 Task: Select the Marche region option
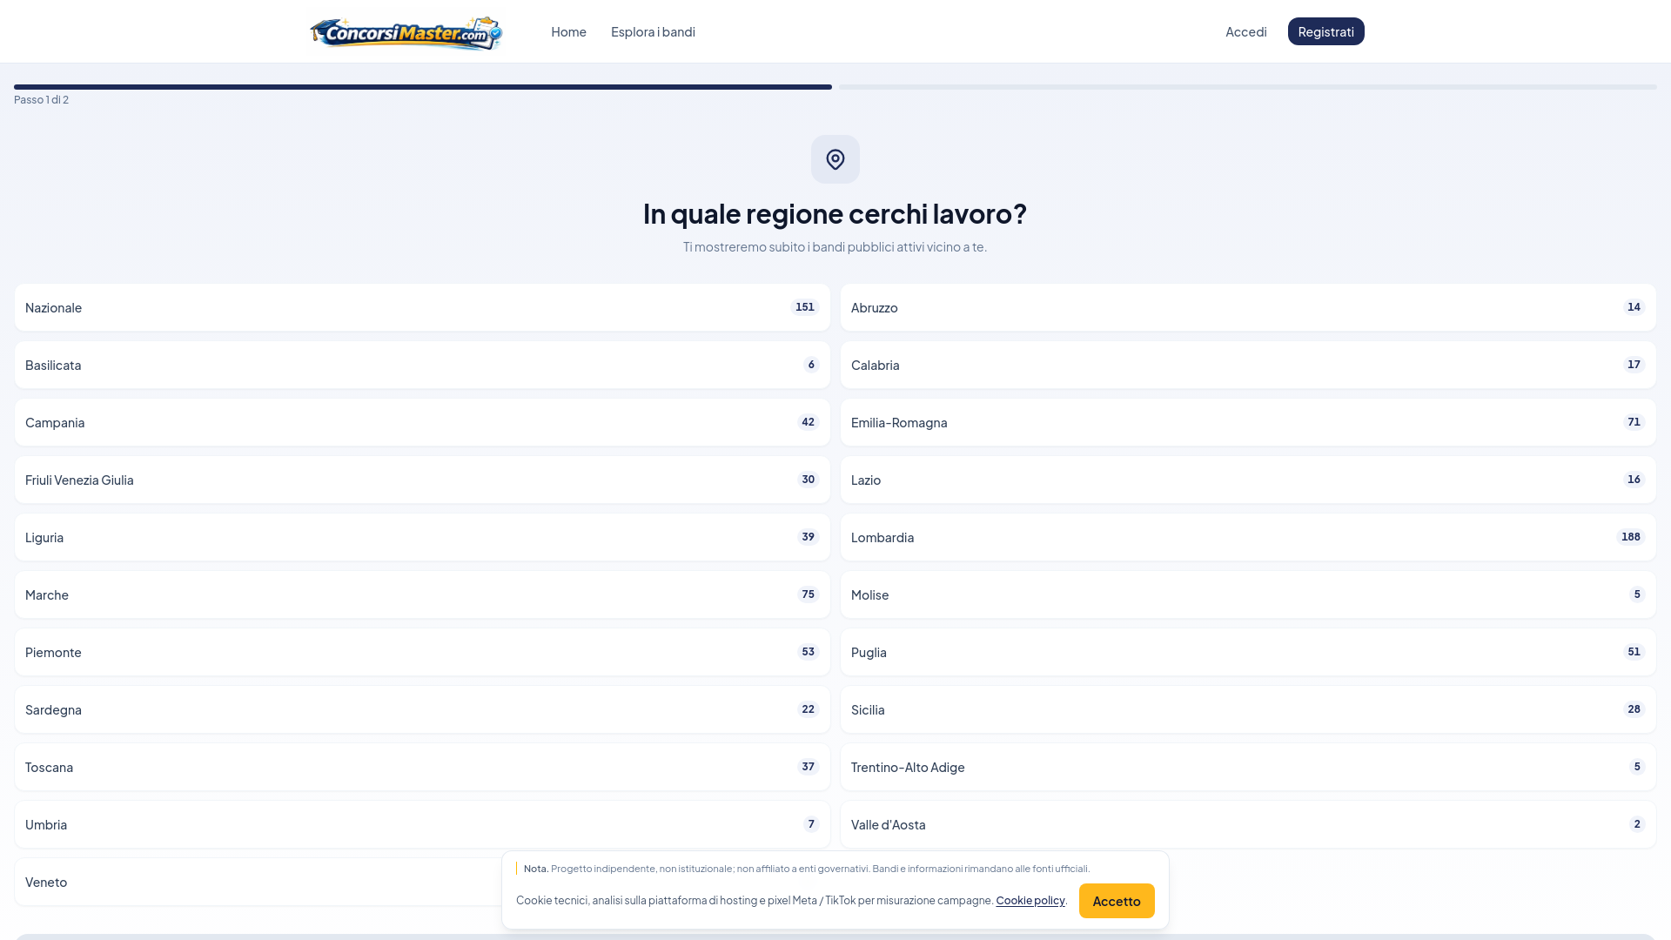(x=422, y=594)
